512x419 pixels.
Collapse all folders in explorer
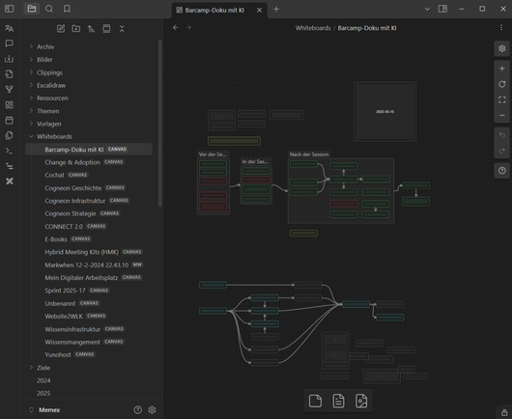[122, 29]
